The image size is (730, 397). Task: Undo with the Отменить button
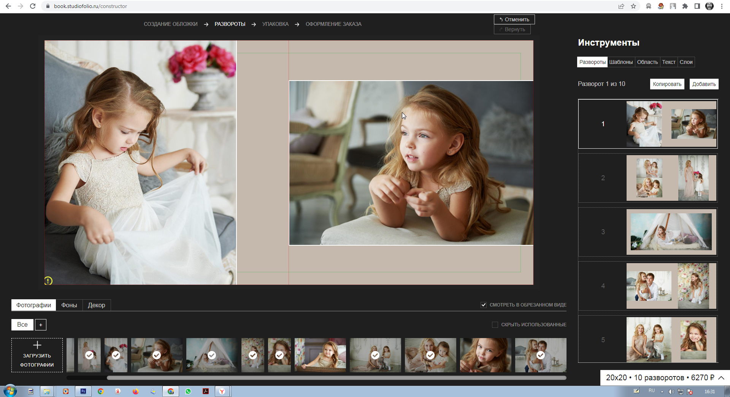tap(514, 19)
